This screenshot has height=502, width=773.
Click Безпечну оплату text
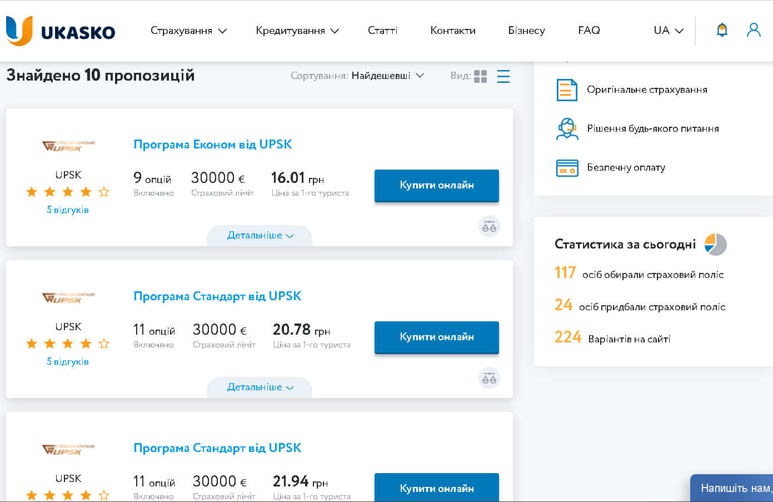(x=626, y=168)
